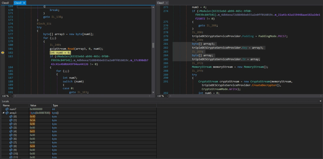Click the field icon next to index [8]

coord(11,146)
